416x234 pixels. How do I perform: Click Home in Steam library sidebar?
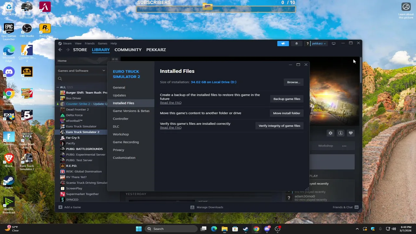pyautogui.click(x=62, y=61)
